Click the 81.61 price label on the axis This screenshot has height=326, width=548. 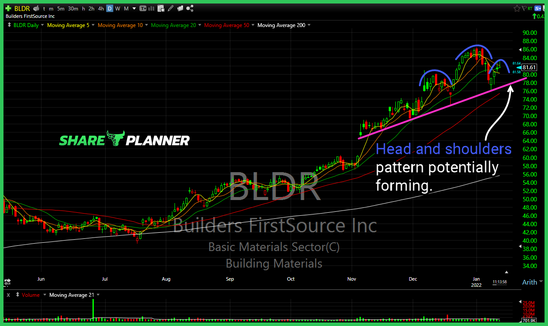530,67
